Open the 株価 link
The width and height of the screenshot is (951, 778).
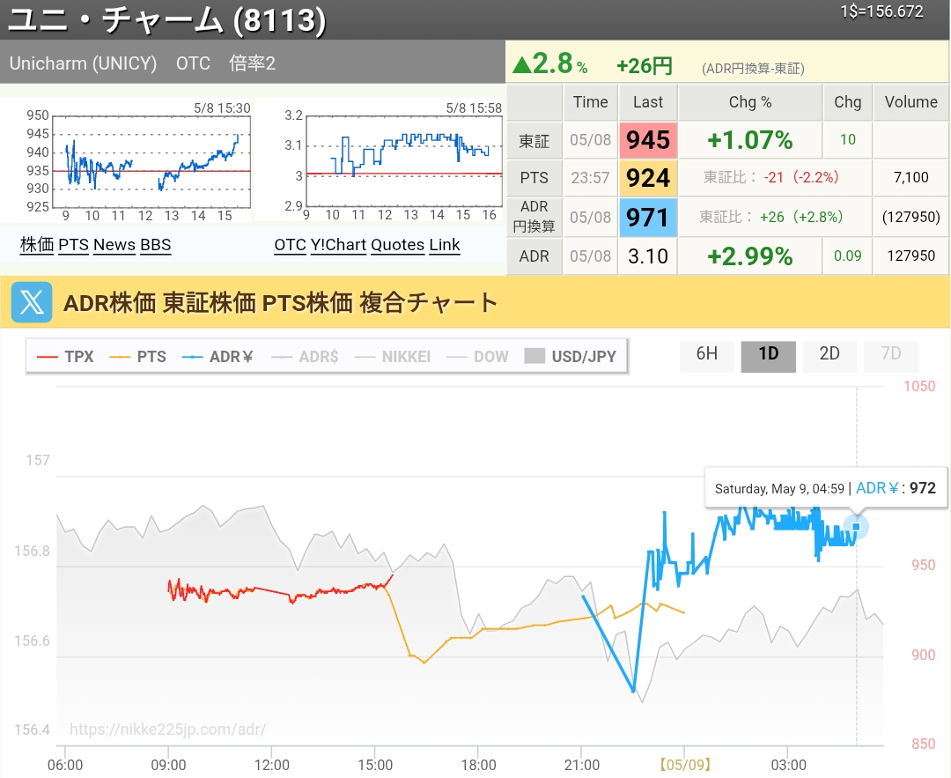(x=37, y=245)
